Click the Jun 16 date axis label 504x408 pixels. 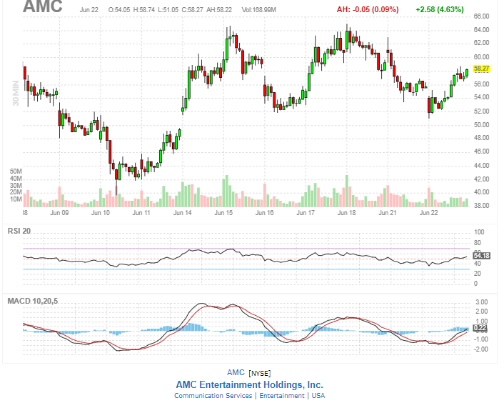pyautogui.click(x=265, y=213)
